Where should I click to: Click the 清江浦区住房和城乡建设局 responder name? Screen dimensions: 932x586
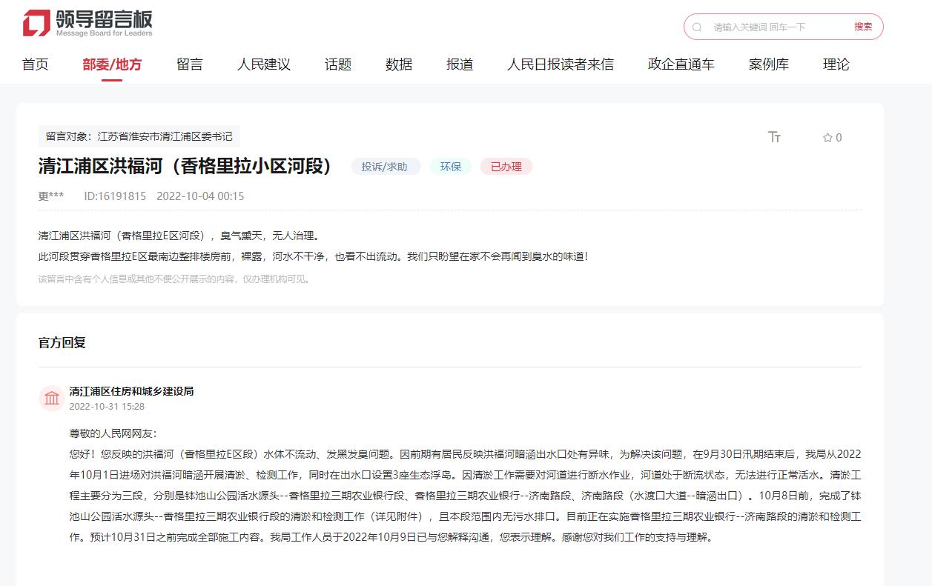pyautogui.click(x=131, y=391)
